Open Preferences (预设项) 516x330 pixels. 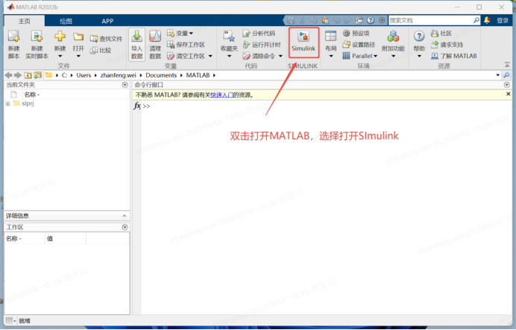[356, 34]
